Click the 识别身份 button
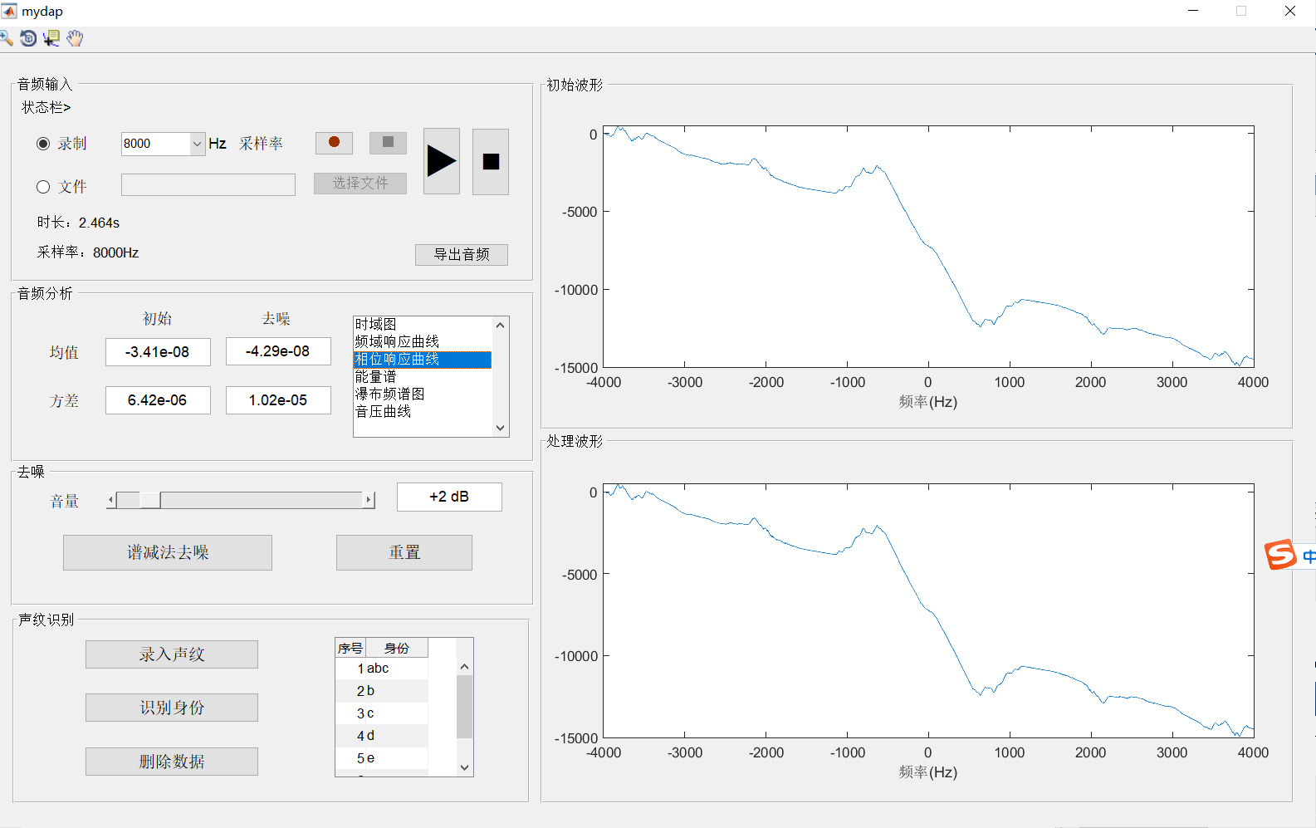Screen dimensions: 1316x828 click(x=172, y=708)
